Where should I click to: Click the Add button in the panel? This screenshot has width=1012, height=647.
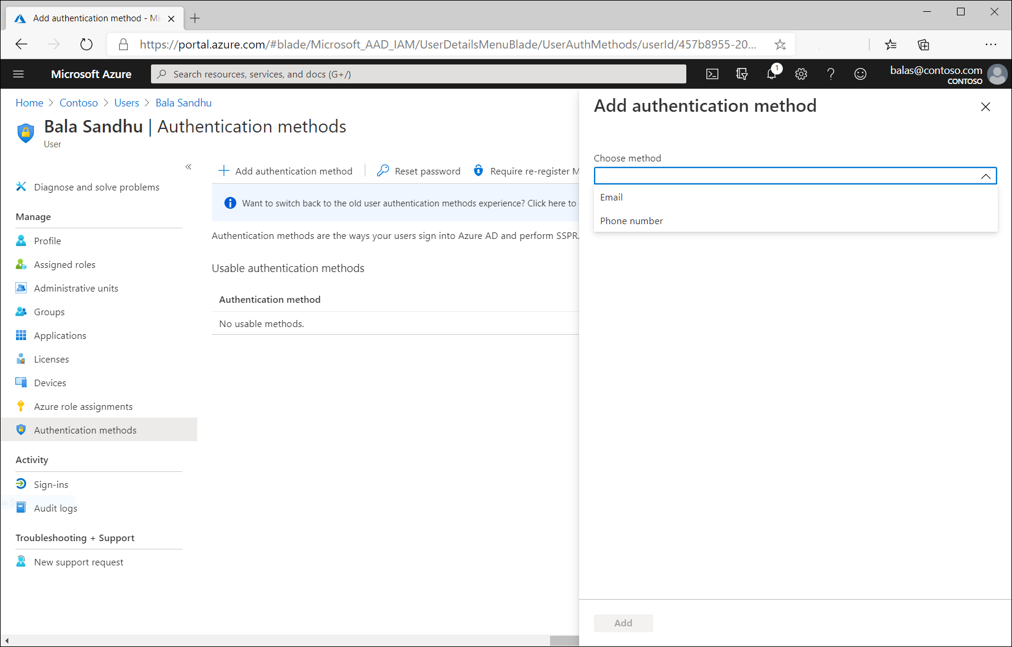623,623
